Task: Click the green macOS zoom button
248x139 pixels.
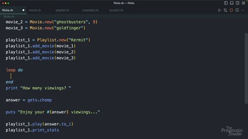Action: (8, 3)
